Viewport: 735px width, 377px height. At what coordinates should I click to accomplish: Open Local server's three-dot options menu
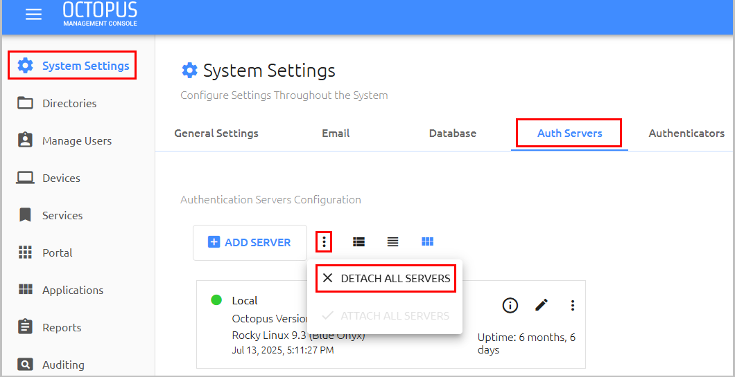click(x=572, y=306)
